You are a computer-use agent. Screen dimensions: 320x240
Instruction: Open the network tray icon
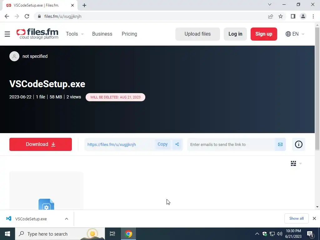pos(272,234)
